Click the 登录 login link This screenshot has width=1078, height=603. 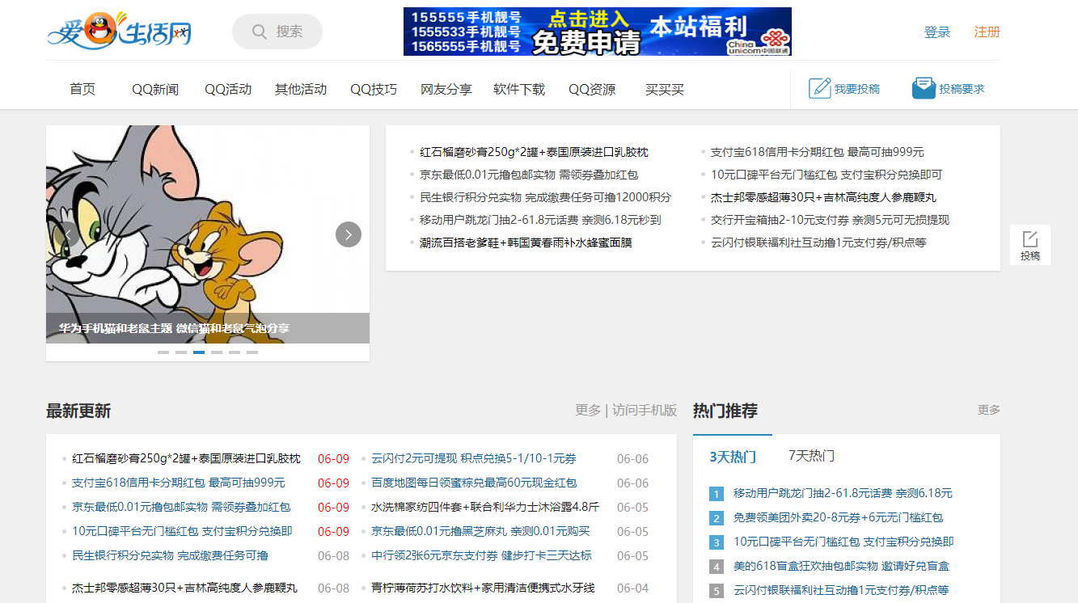pyautogui.click(x=937, y=32)
